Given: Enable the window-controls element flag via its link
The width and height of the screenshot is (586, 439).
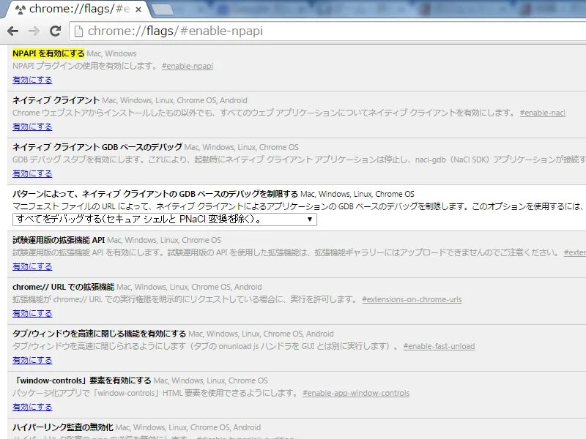Looking at the screenshot, I should pyautogui.click(x=32, y=407).
